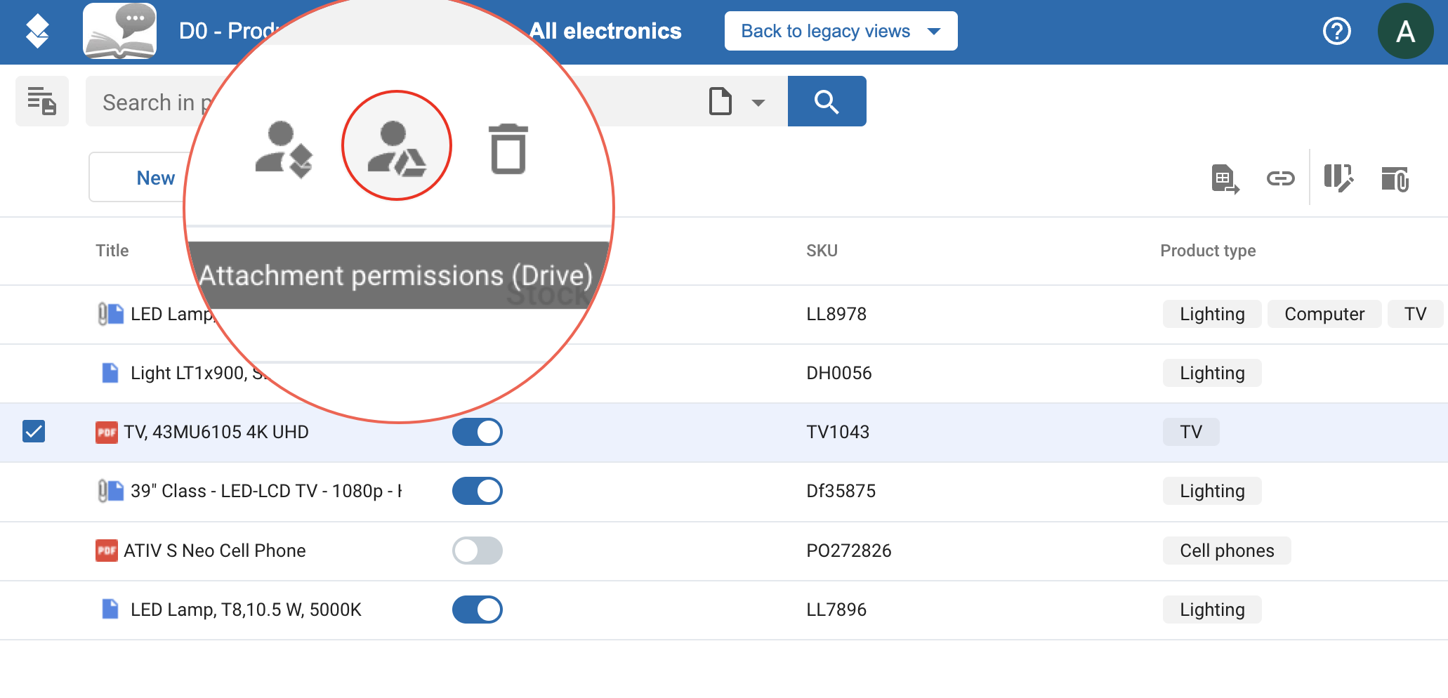Screen dimensions: 1448x698
Task: Enable the ATIV S Neo Cell Phone switch
Action: tap(478, 551)
